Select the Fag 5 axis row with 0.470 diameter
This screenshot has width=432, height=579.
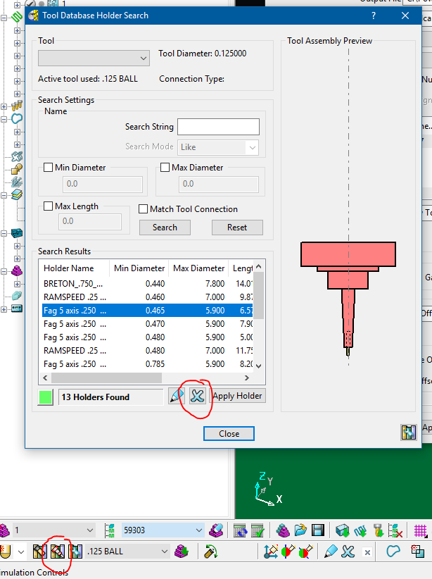(148, 324)
